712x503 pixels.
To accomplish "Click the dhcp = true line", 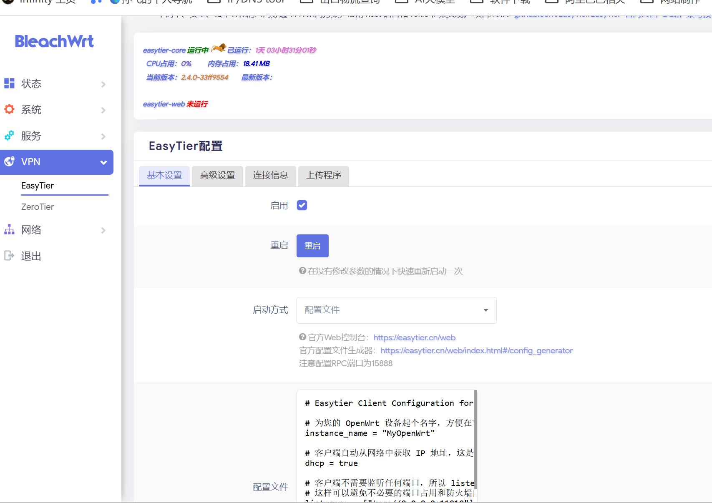I will 331,463.
